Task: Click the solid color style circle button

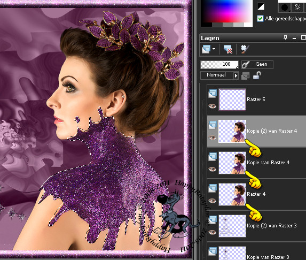Action: [x=284, y=7]
